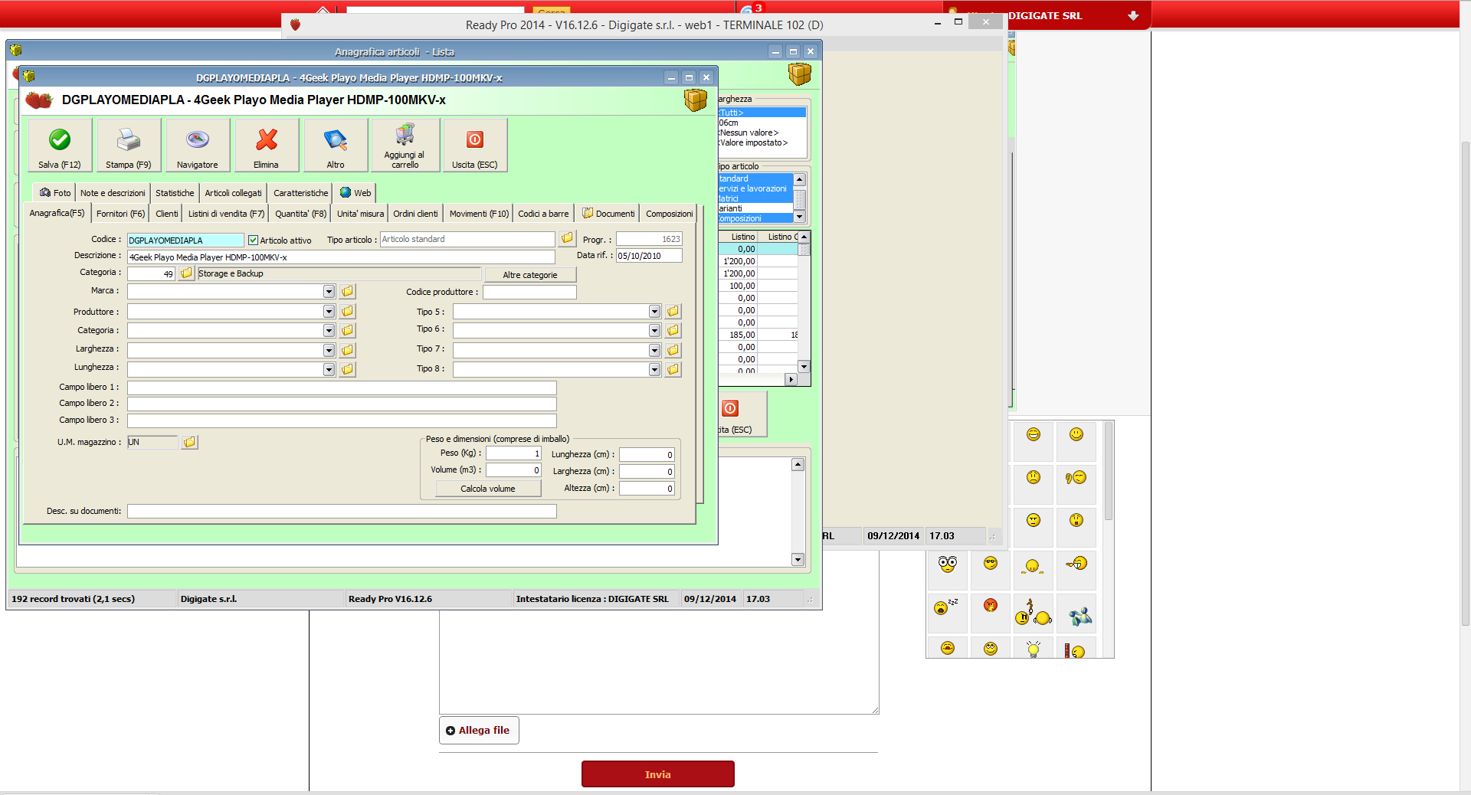
Task: Click the Salva (F12) green checkmark icon
Action: pyautogui.click(x=60, y=140)
